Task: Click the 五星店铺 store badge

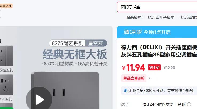Action: (6, 6)
